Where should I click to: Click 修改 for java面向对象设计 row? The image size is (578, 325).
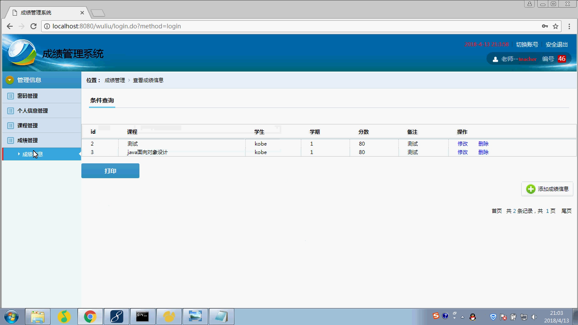point(463,152)
